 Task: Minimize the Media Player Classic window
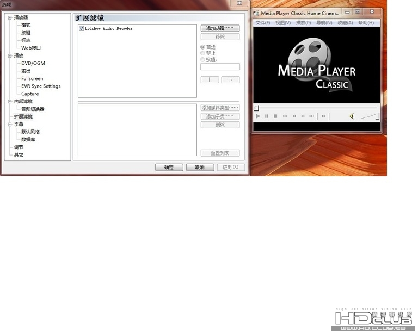point(347,12)
